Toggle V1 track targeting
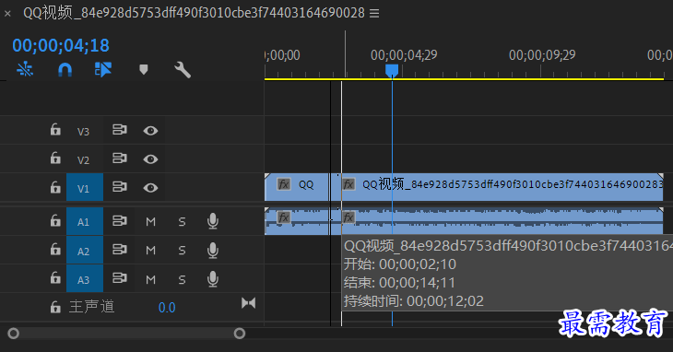The height and width of the screenshot is (352, 673). point(85,188)
